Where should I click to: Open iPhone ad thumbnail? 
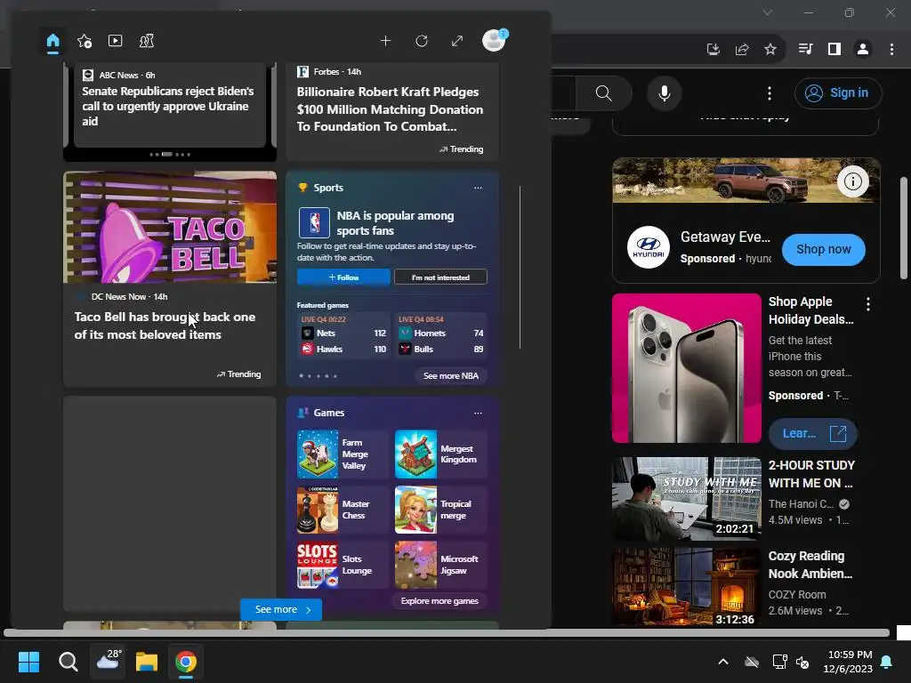(686, 367)
